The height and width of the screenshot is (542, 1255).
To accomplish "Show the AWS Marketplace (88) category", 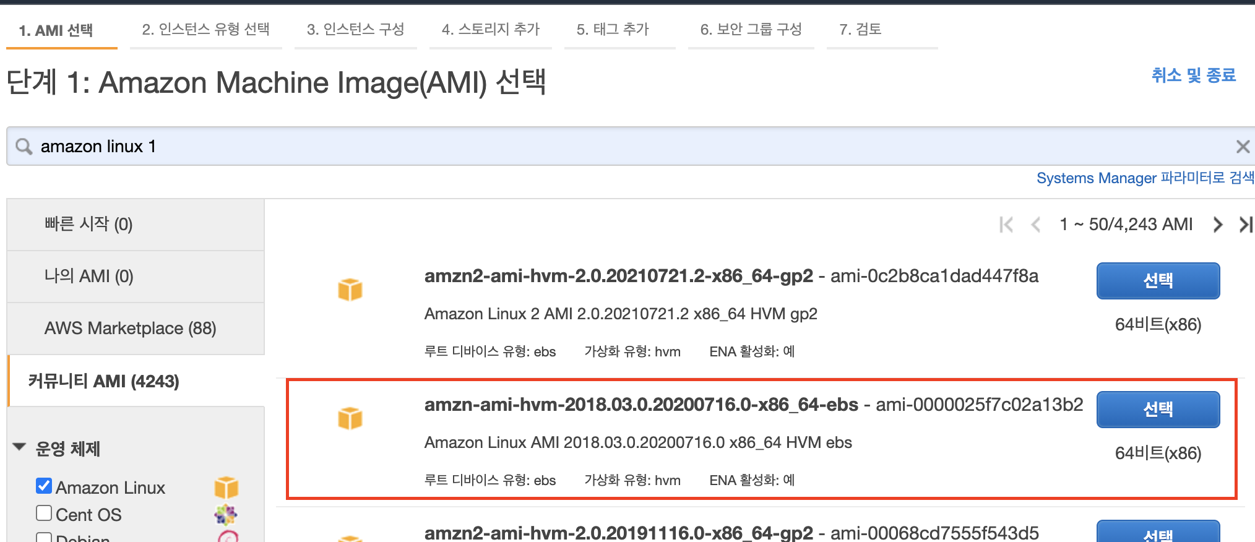I will 136,328.
